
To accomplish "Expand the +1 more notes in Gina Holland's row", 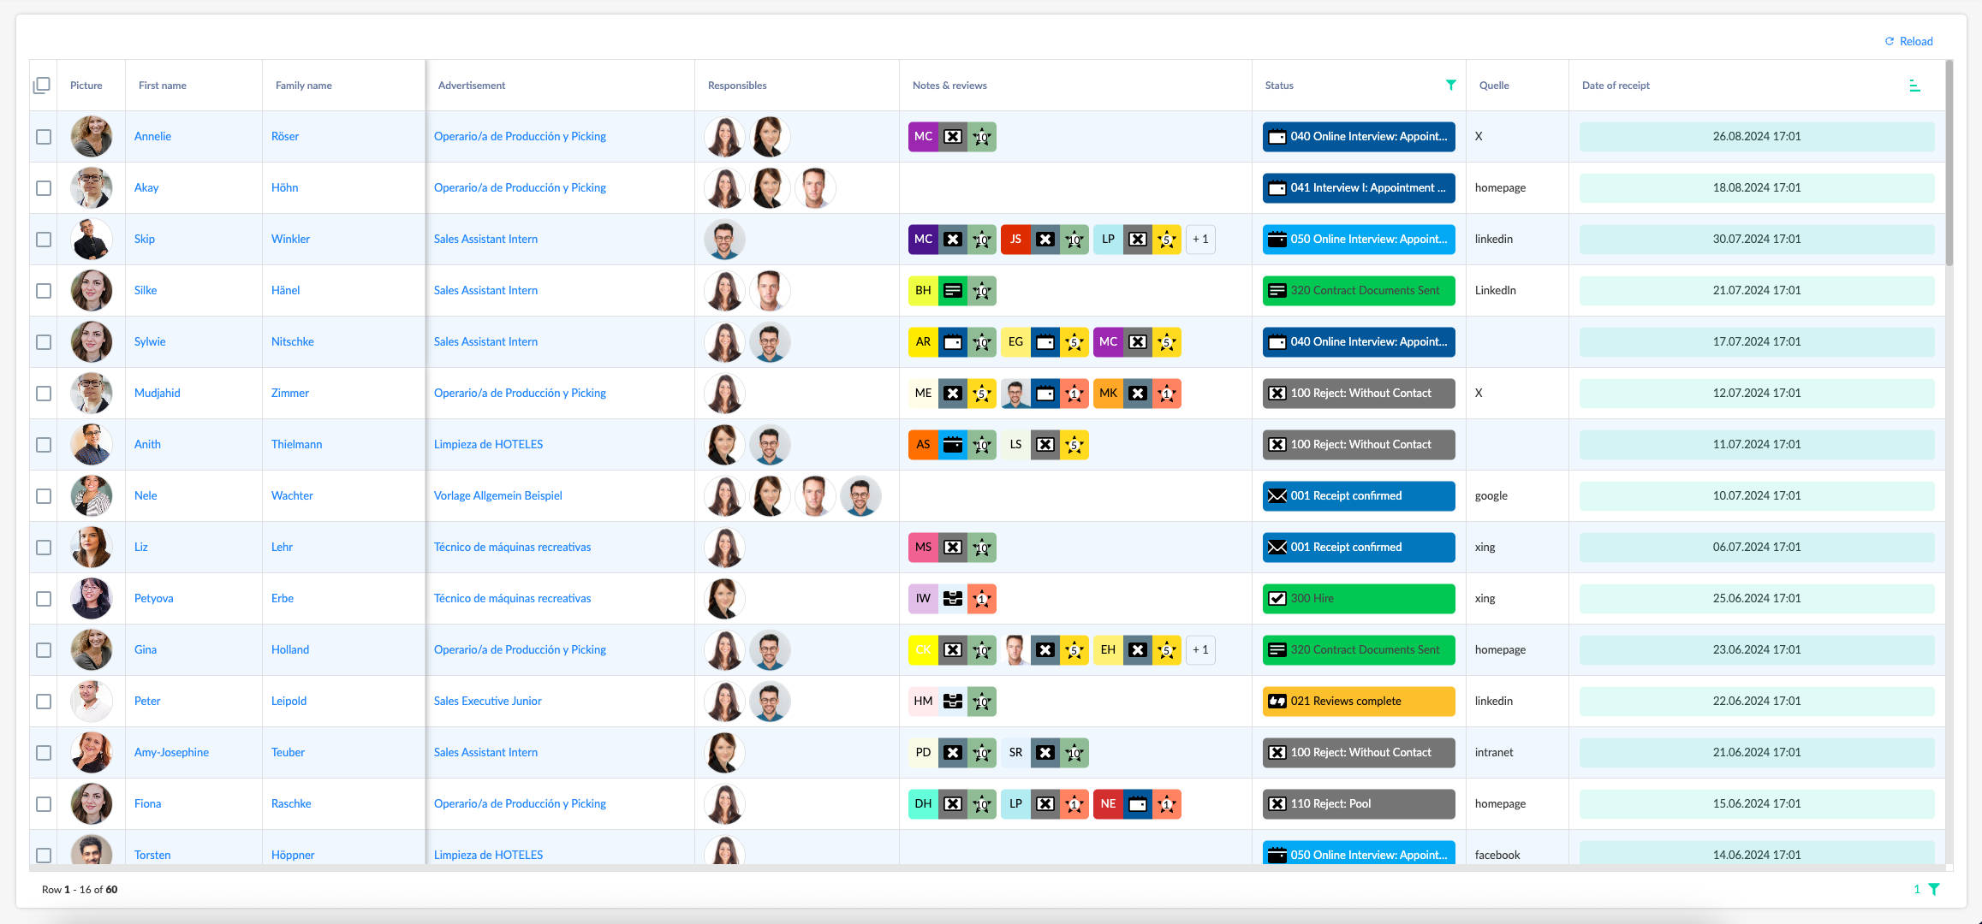I will point(1200,650).
